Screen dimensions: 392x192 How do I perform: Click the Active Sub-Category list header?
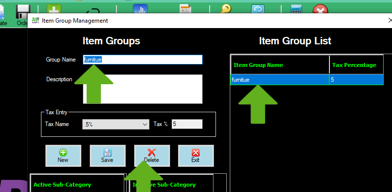pyautogui.click(x=77, y=185)
